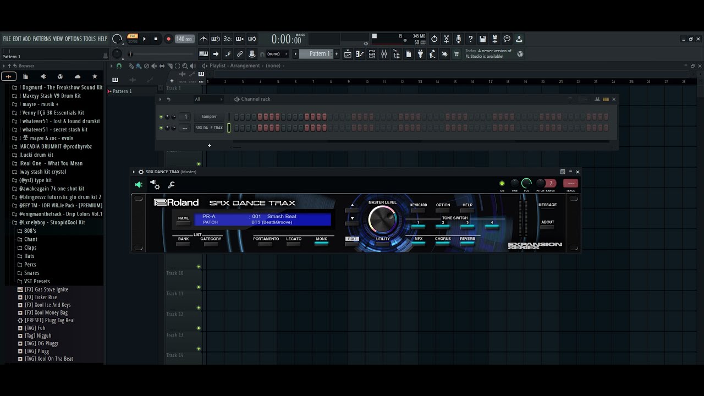This screenshot has height=396, width=704.
Task: Open the OPTIONS menu
Action: click(x=73, y=39)
